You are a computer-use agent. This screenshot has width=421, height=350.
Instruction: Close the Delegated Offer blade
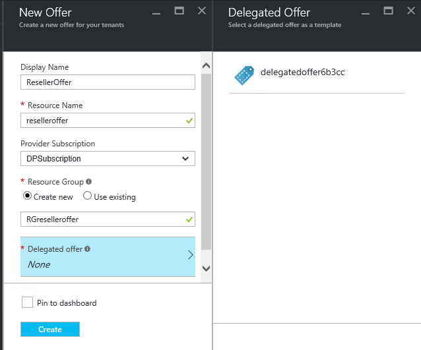[x=411, y=11]
